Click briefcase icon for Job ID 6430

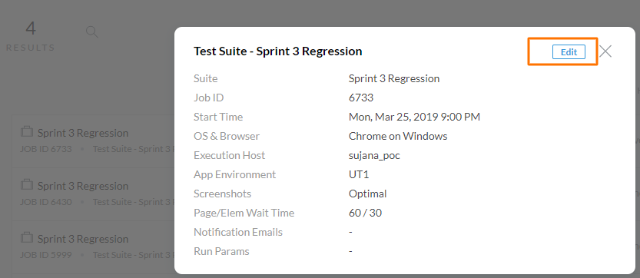click(27, 184)
